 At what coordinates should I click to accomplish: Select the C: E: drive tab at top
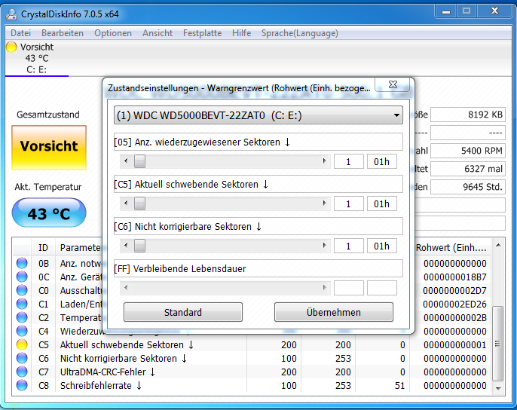(37, 58)
